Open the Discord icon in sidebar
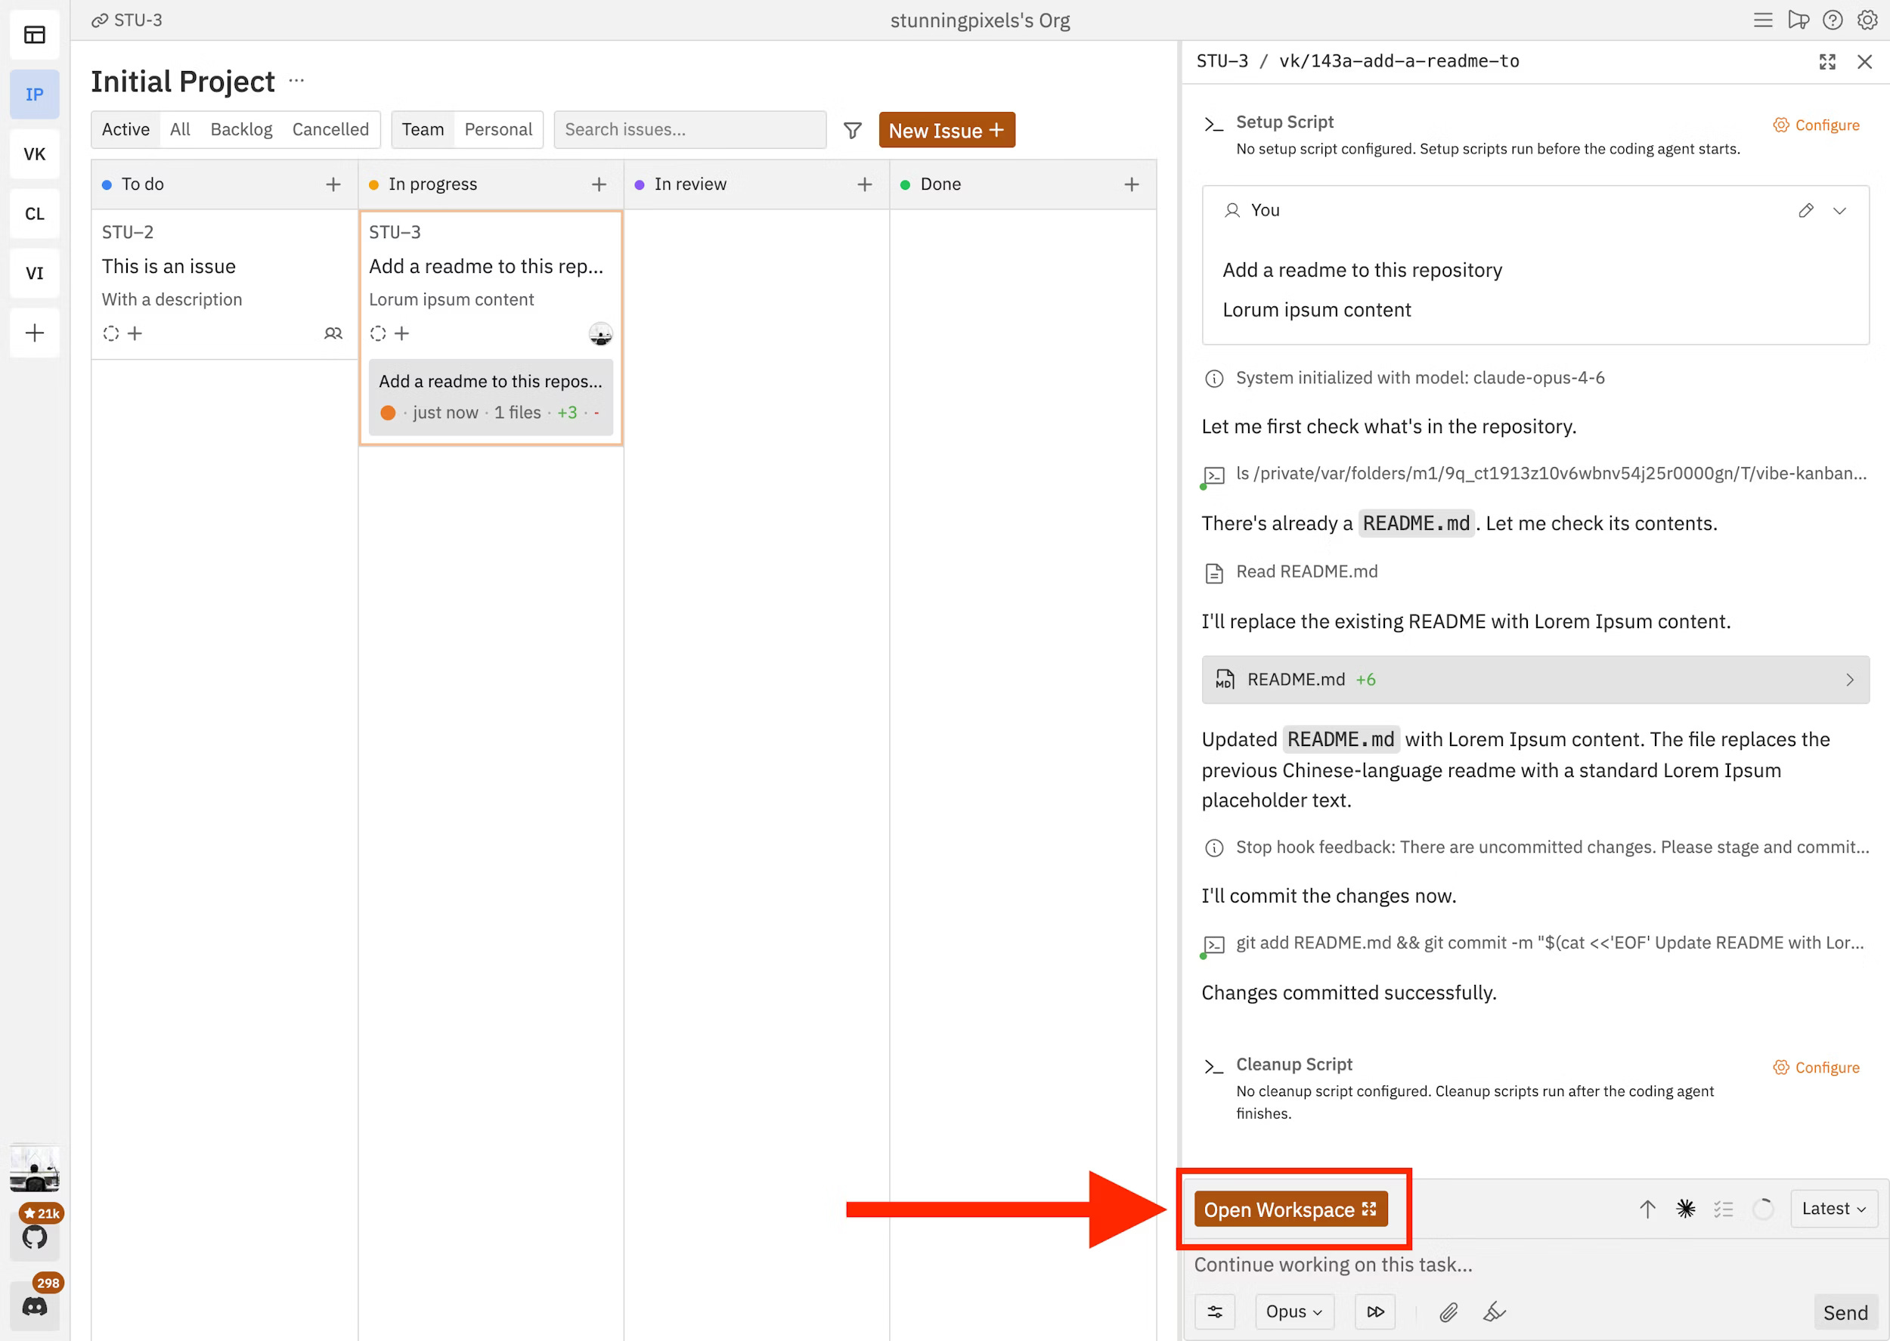 (x=35, y=1306)
